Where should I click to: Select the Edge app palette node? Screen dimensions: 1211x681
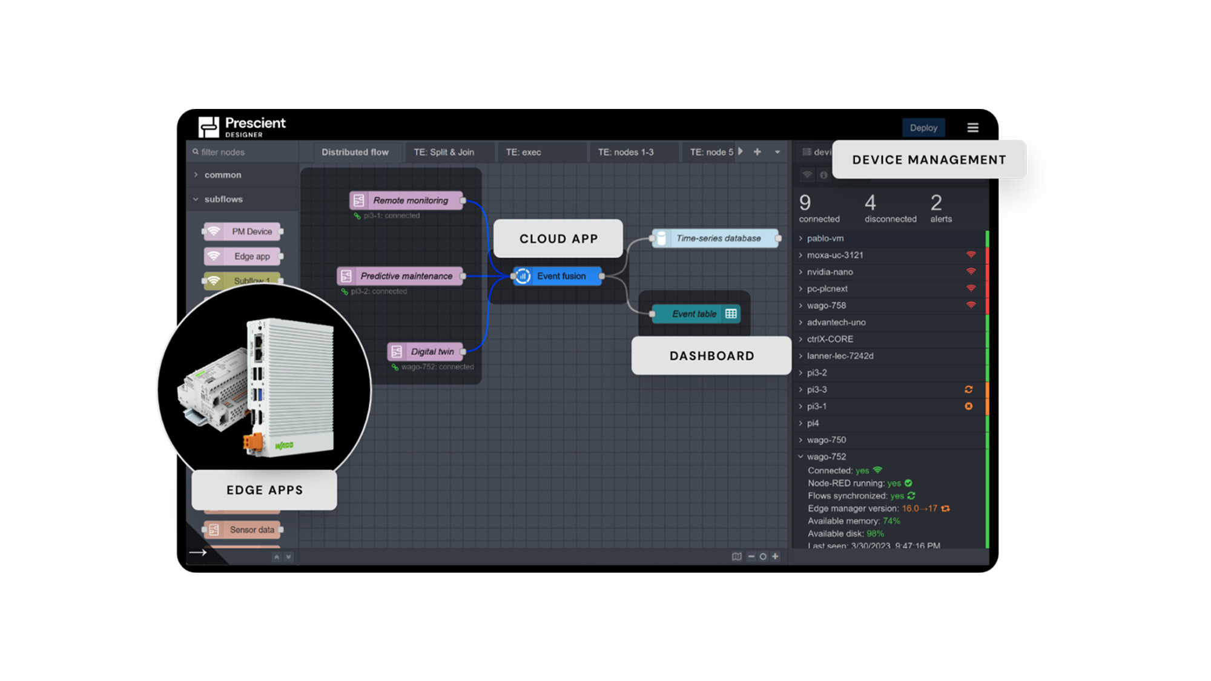pos(242,256)
